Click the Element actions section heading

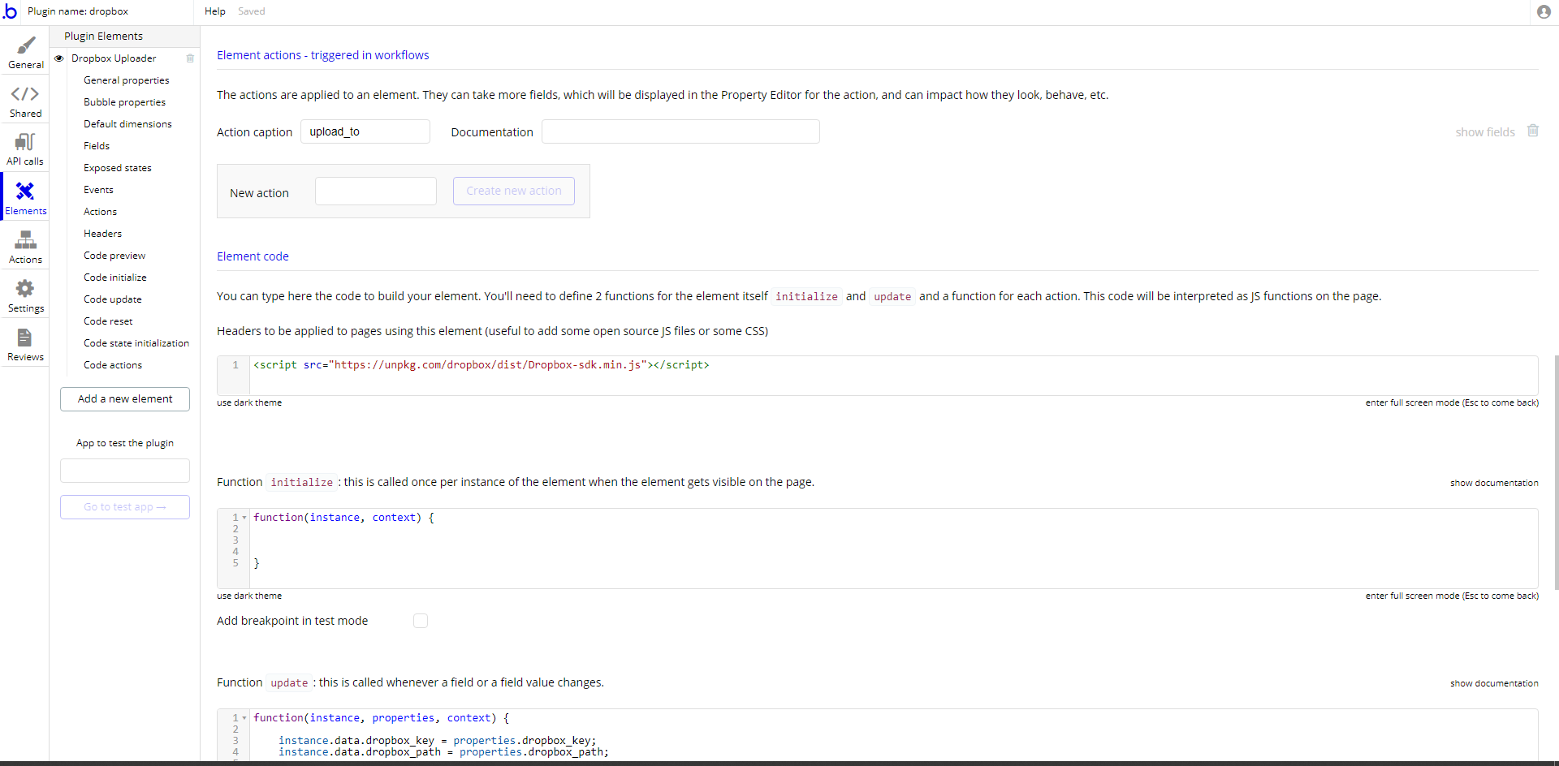pyautogui.click(x=323, y=55)
